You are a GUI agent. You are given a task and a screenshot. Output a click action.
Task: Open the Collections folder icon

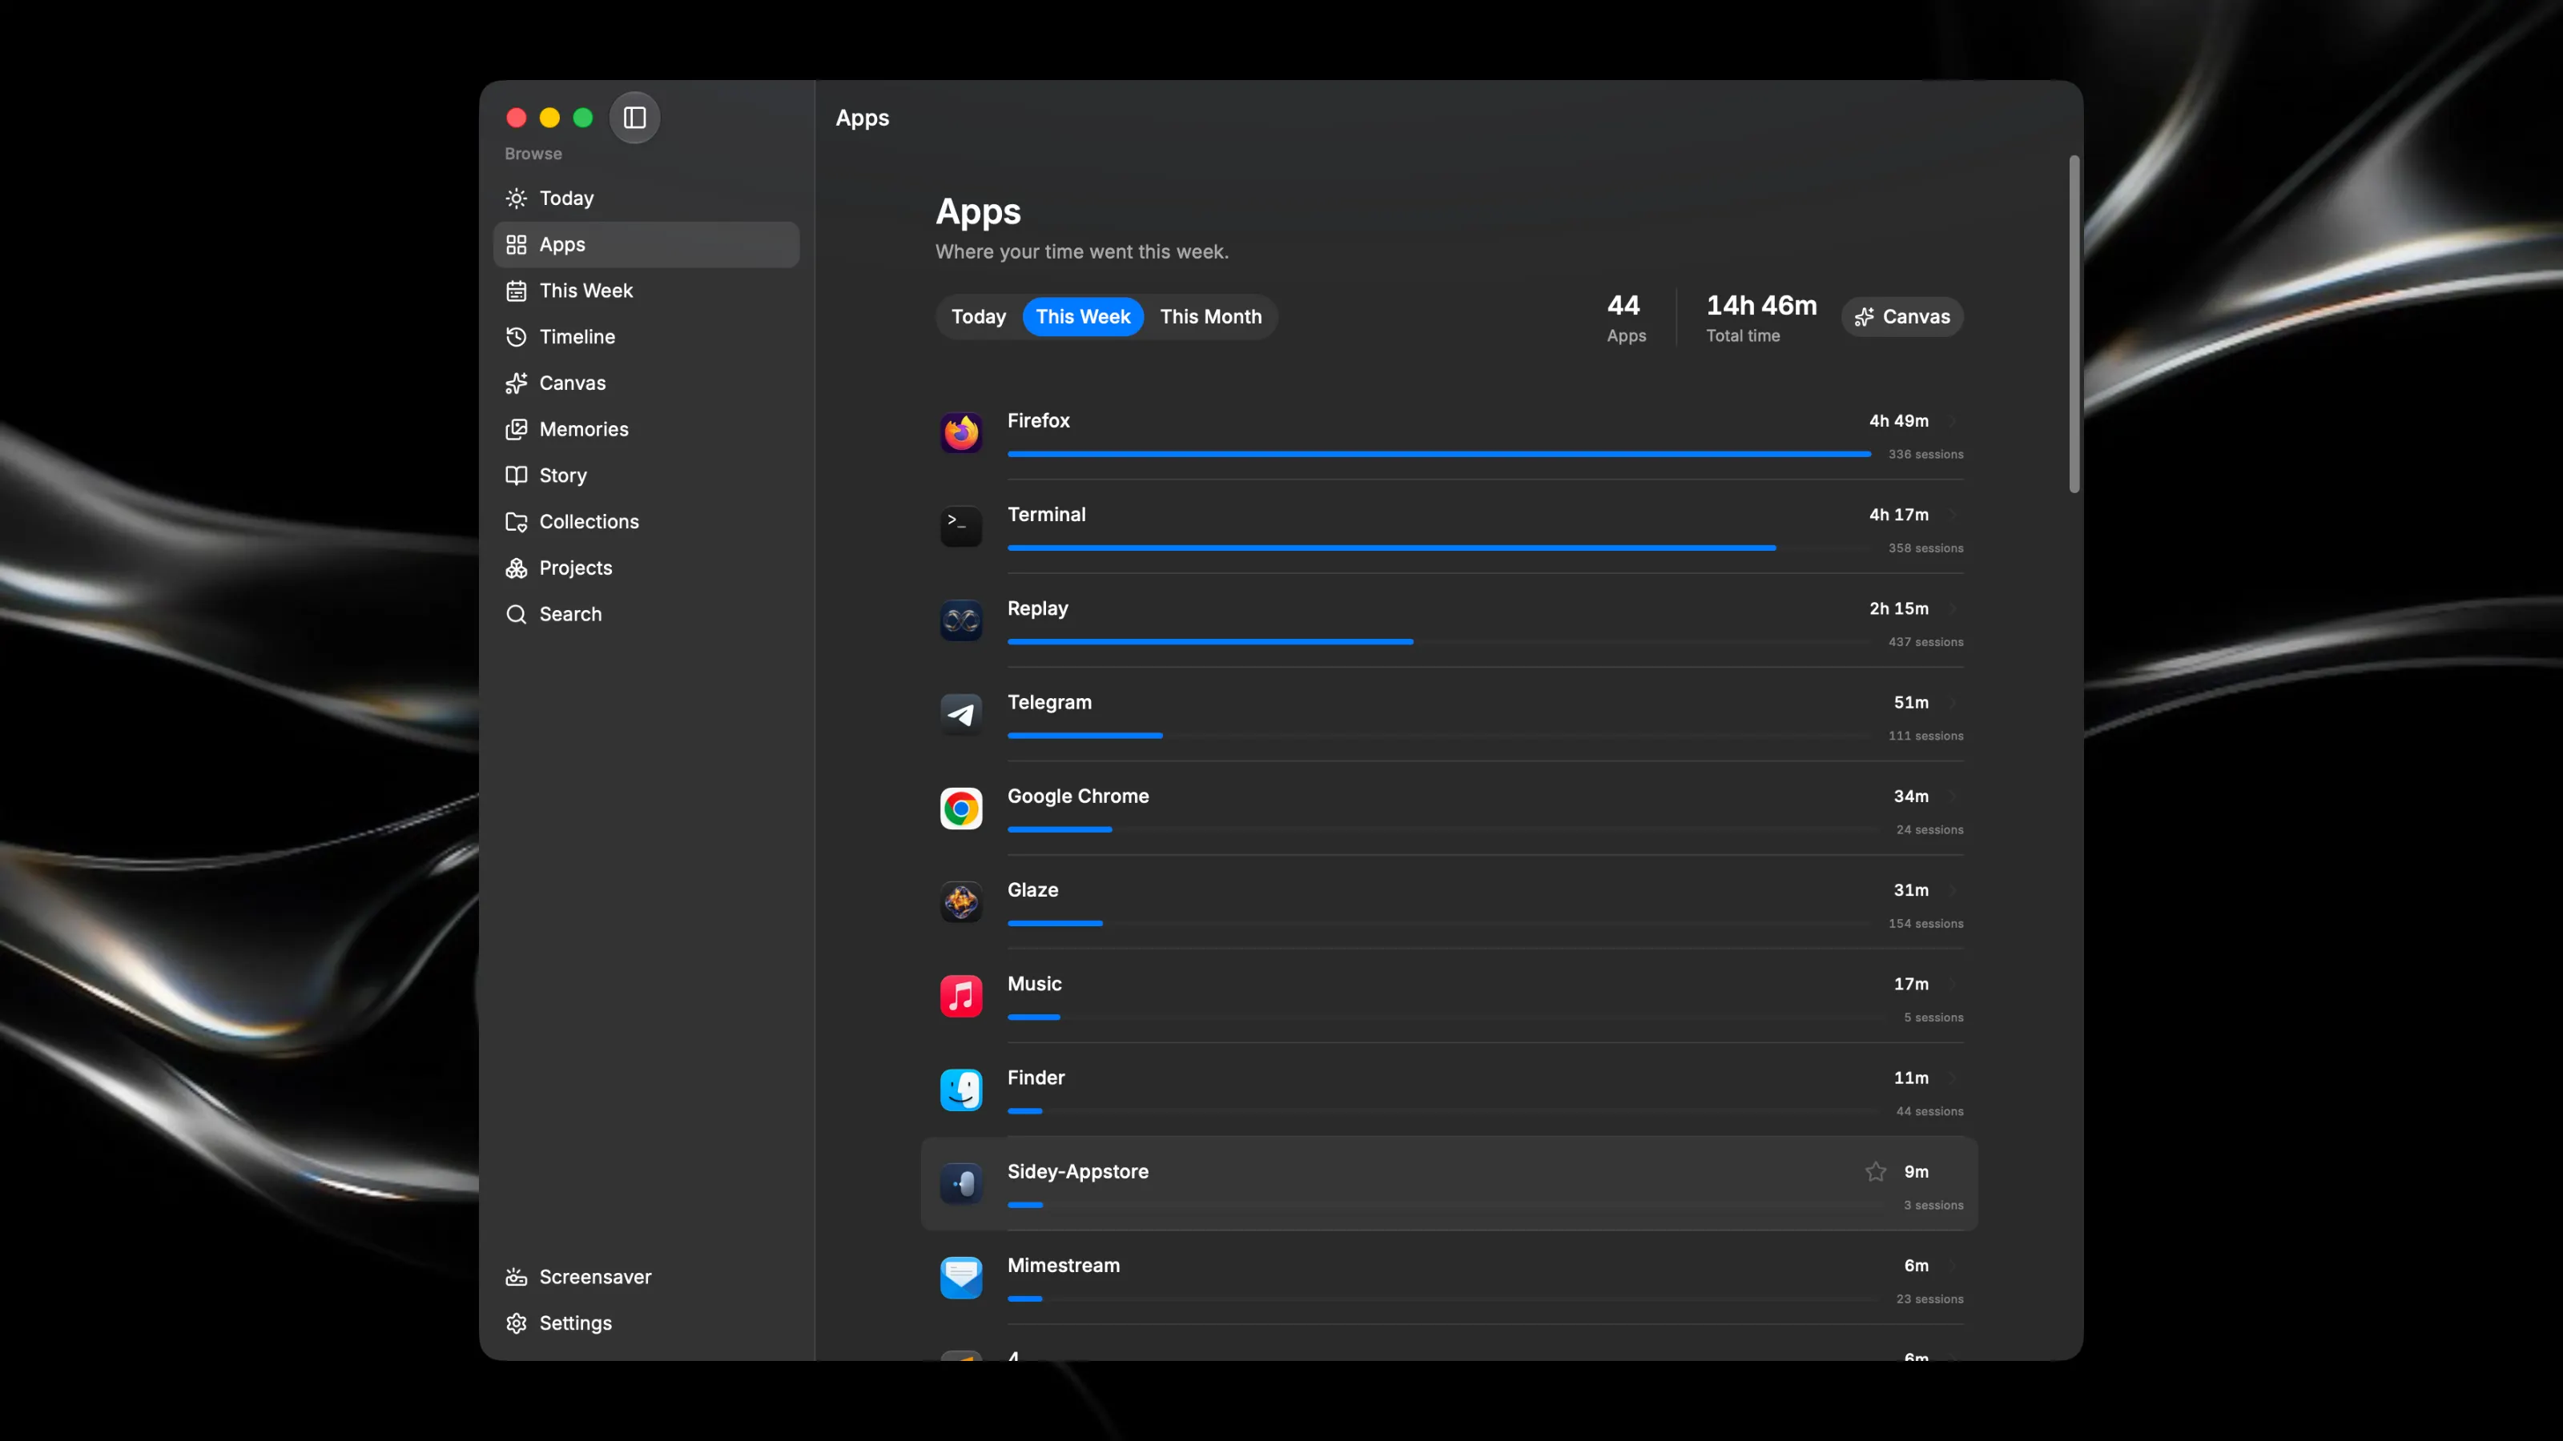click(515, 522)
